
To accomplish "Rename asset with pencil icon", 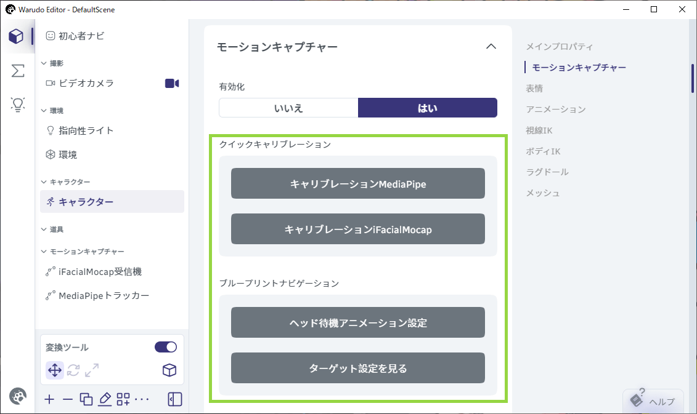I will (x=105, y=399).
